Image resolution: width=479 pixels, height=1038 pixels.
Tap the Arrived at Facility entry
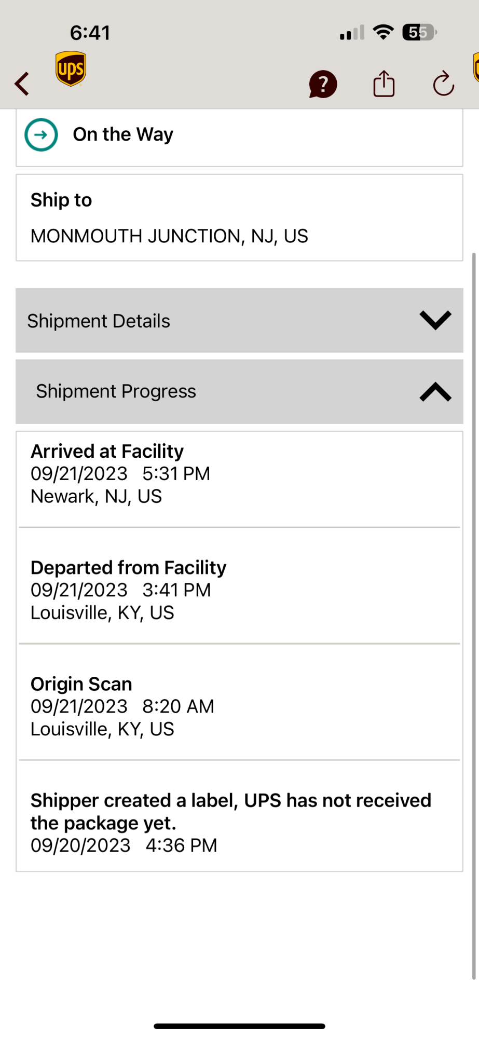coord(239,474)
